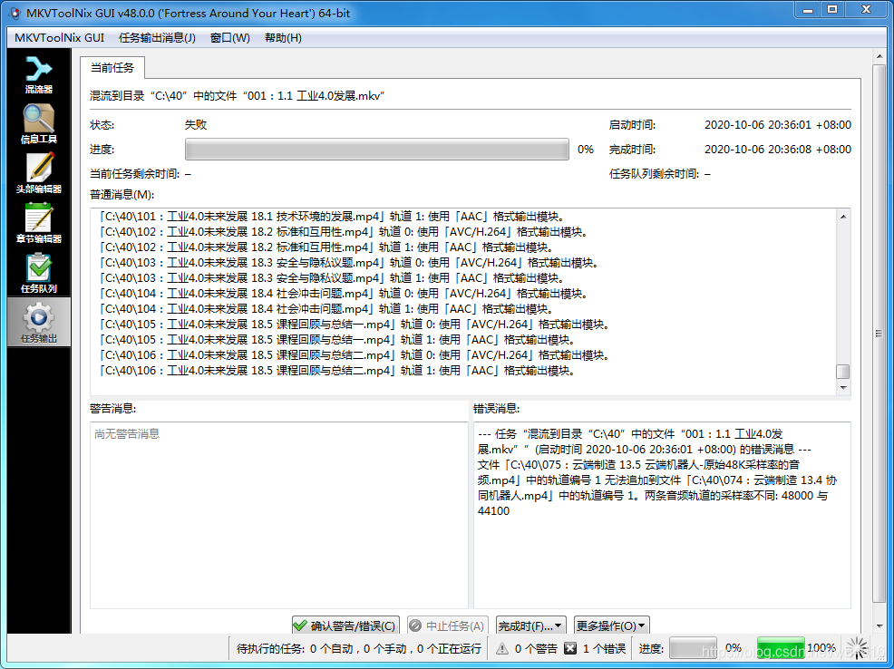Close the MKVToolNix window
894x669 pixels.
(866, 10)
